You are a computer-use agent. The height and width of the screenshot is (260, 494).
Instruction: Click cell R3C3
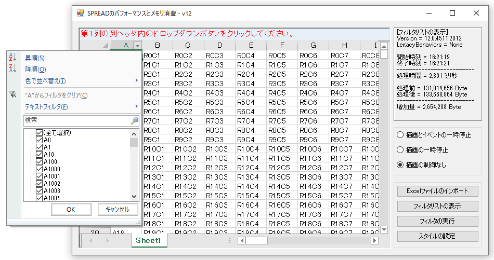click(x=219, y=84)
